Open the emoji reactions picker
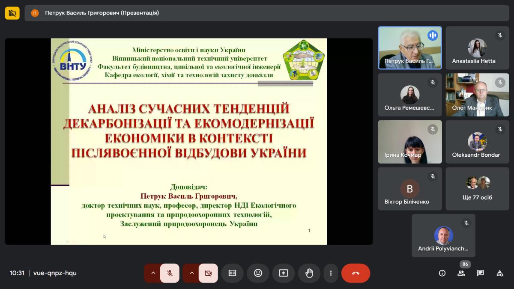The height and width of the screenshot is (289, 514). (x=258, y=273)
